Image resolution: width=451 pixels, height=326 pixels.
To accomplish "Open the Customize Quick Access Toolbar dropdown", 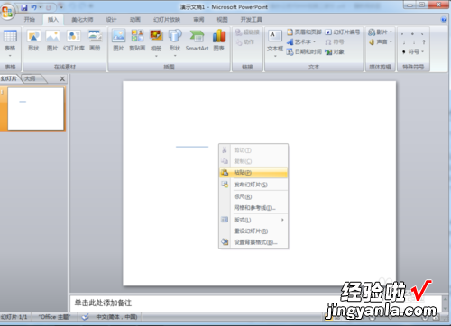I will [x=61, y=6].
